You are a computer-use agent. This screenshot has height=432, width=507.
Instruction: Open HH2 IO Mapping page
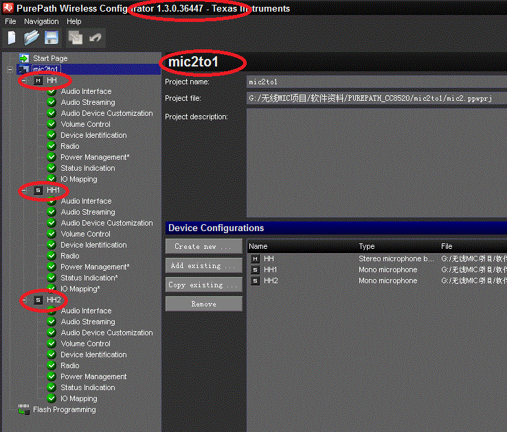78,398
